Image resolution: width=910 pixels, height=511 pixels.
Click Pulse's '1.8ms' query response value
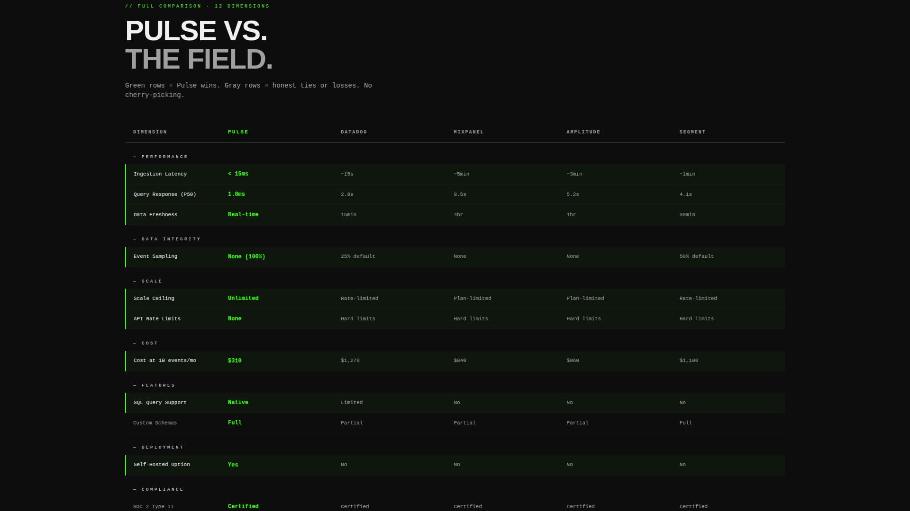tap(236, 194)
